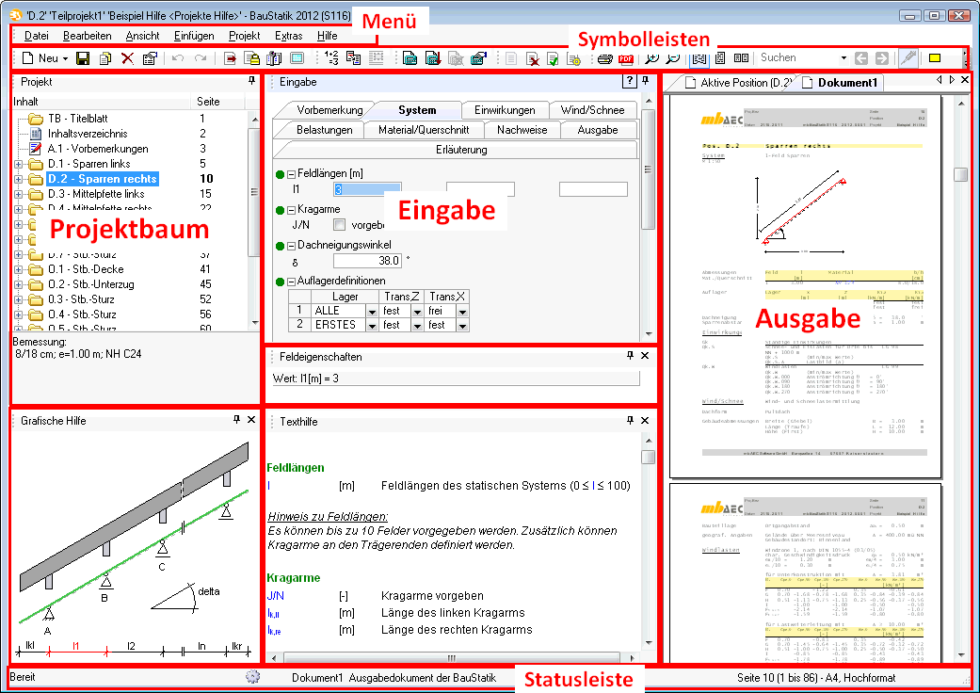
Task: Toggle the Feldeigenschaften panel pin
Action: [x=630, y=356]
